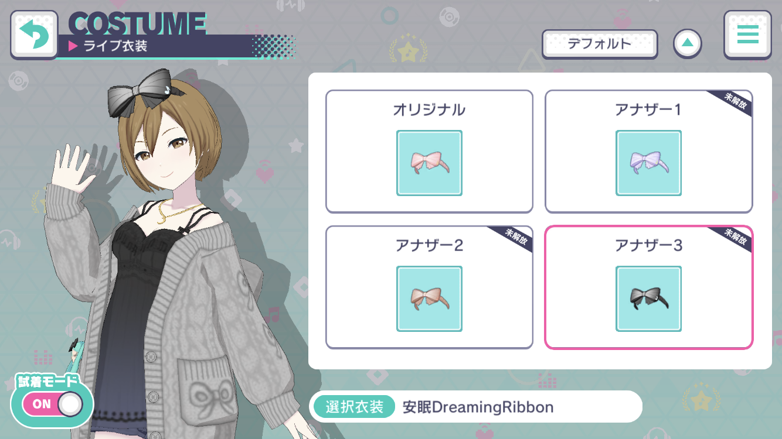Select the lavender ribbon headband icon
The image size is (782, 439).
(648, 163)
